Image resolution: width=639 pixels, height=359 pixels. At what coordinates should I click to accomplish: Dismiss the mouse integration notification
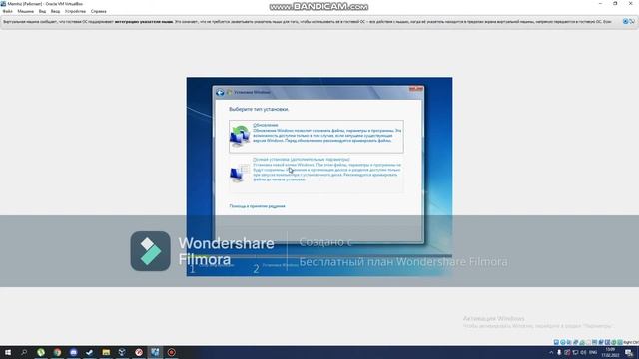625,21
